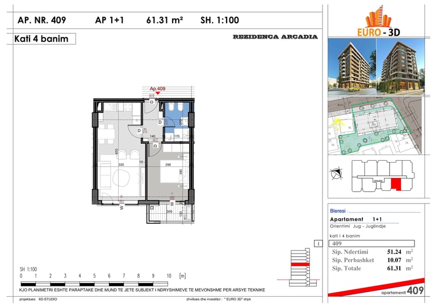Click the 'Bleresi' buyer name field line

[384, 211]
